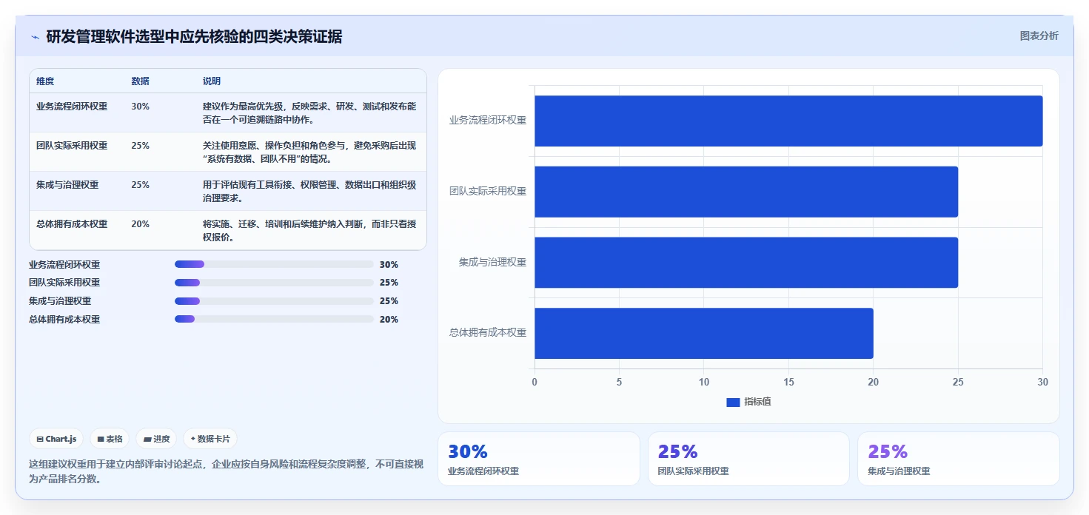Click the chart y-axis label 团队实际采用权重
Image resolution: width=1089 pixels, height=515 pixels.
pos(488,191)
